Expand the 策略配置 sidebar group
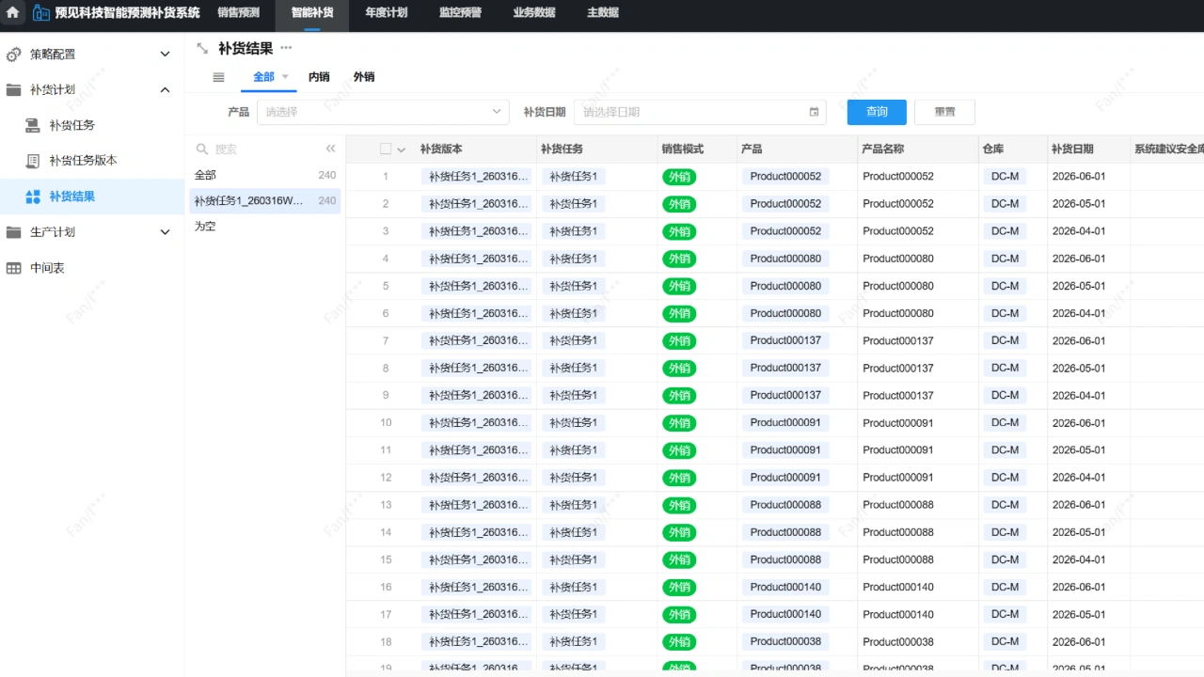1204x677 pixels. coord(165,55)
